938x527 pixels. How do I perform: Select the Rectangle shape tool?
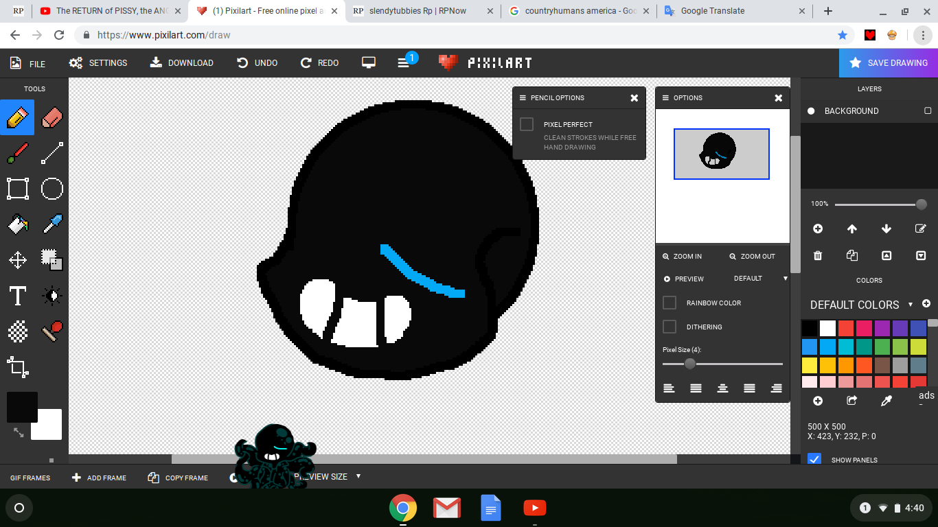point(17,189)
